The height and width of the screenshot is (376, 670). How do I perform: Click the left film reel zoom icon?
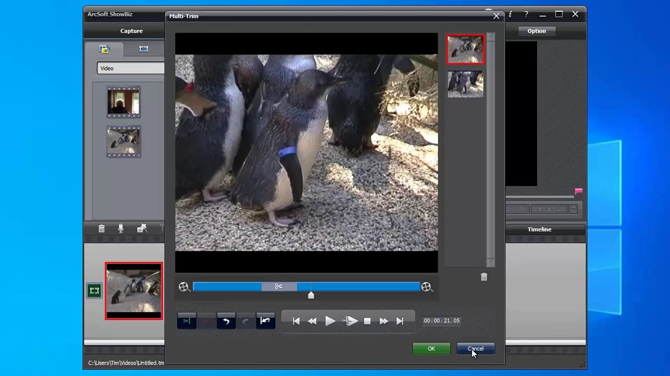[184, 287]
